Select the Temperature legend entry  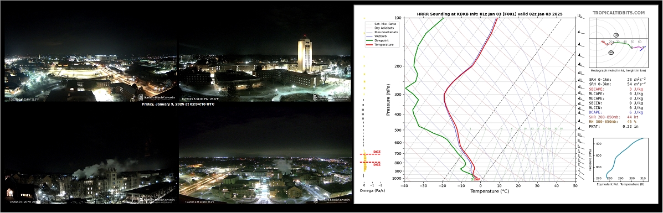(379, 45)
